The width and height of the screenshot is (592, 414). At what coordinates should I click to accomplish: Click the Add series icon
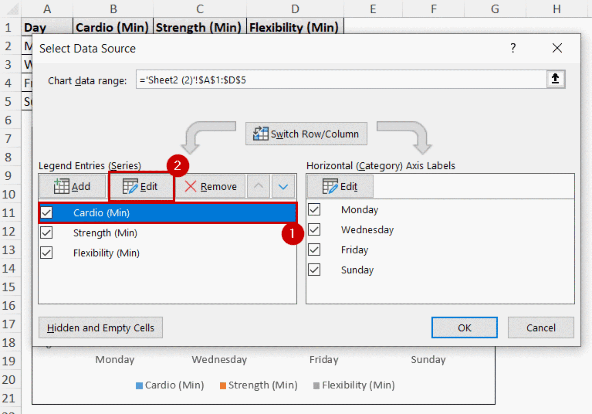[x=62, y=186]
